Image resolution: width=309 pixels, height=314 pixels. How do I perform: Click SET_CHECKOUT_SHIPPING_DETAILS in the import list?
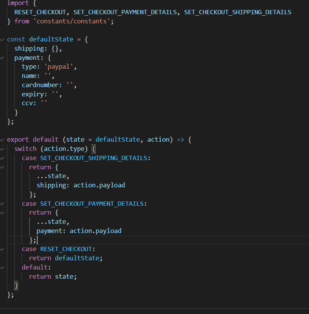coord(238,12)
